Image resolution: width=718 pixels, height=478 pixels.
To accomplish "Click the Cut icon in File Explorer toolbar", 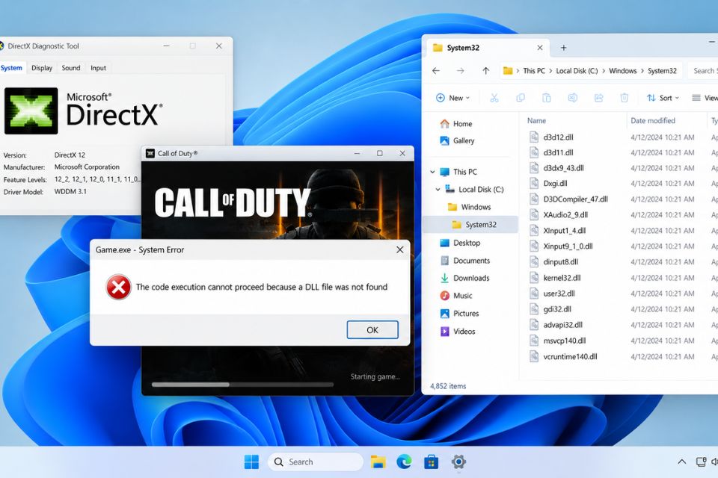I will tap(494, 98).
